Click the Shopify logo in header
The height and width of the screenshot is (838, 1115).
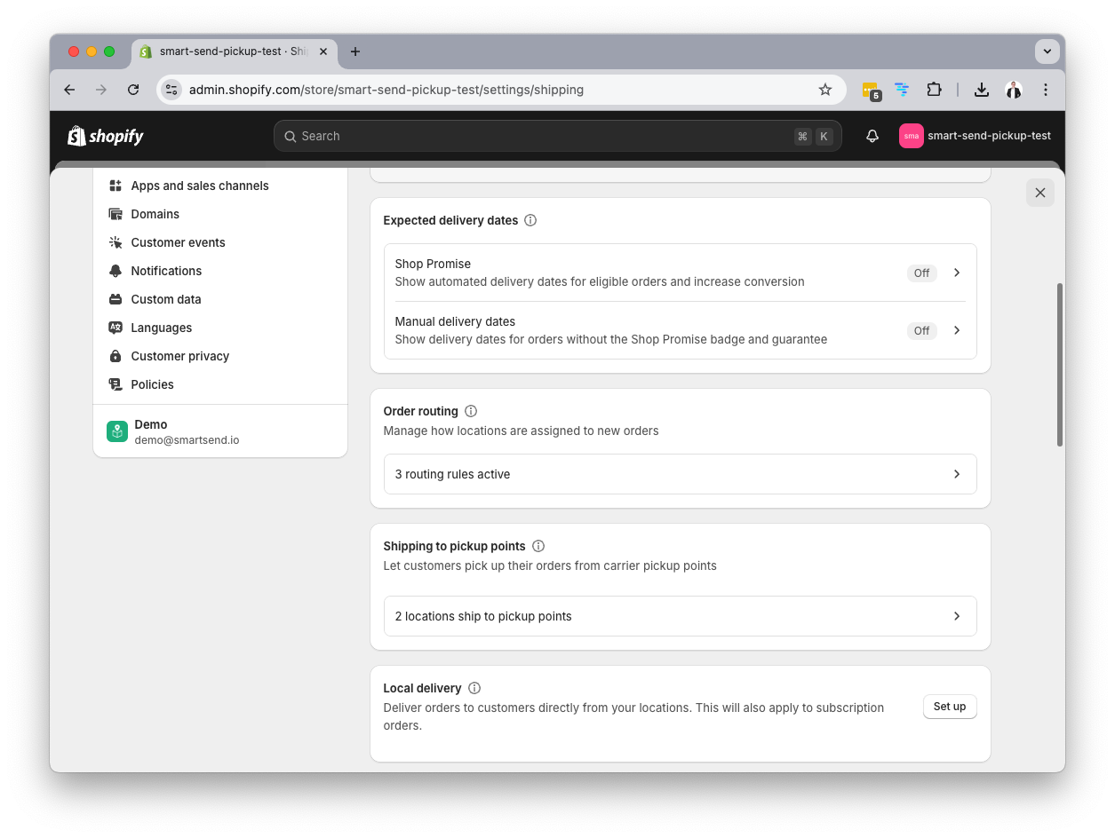coord(106,136)
